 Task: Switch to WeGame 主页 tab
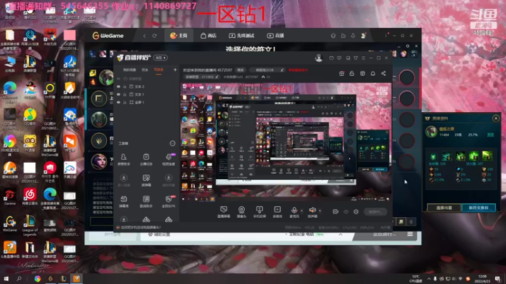tap(178, 36)
